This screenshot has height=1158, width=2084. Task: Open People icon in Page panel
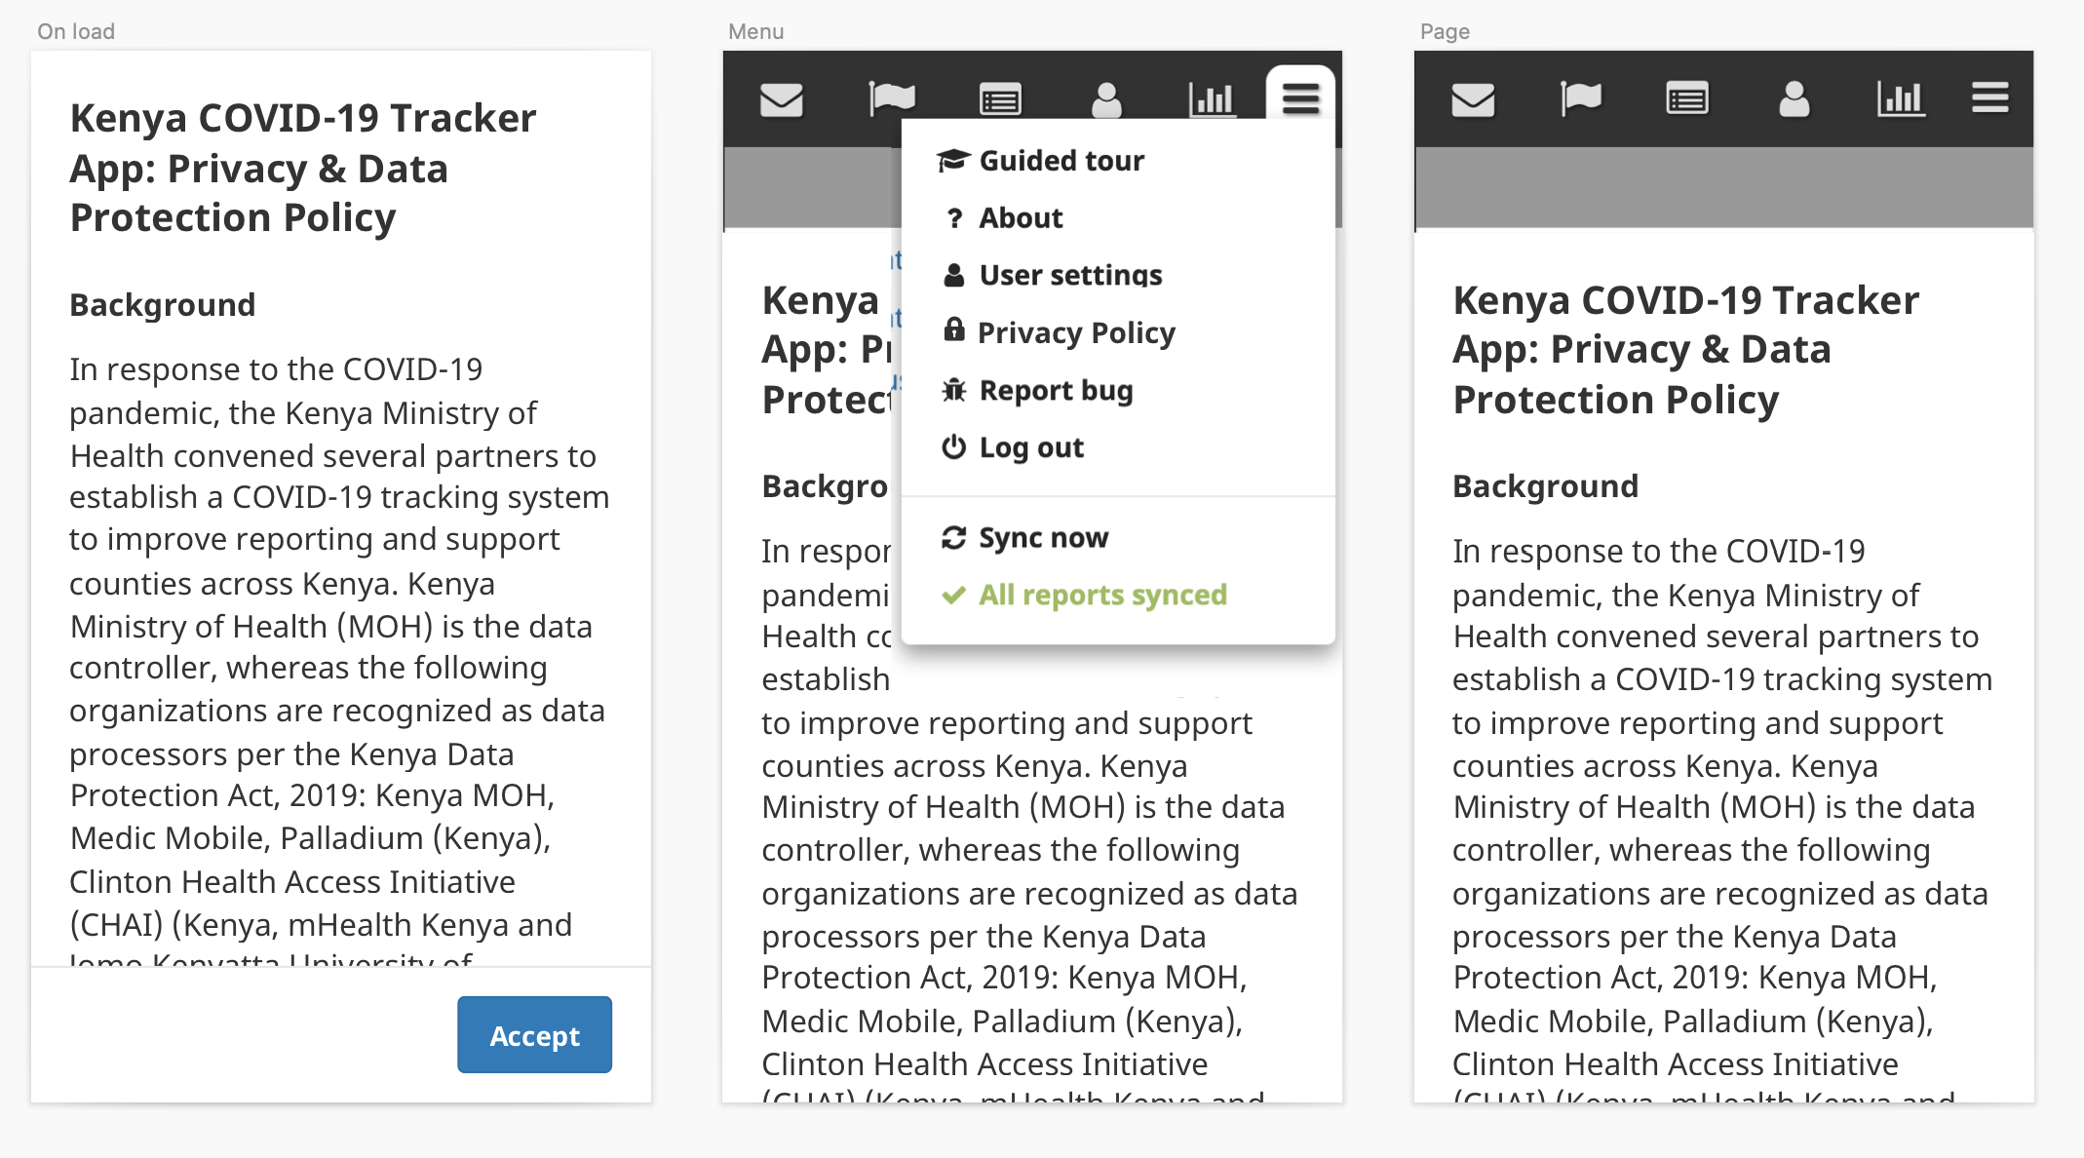coord(1795,99)
